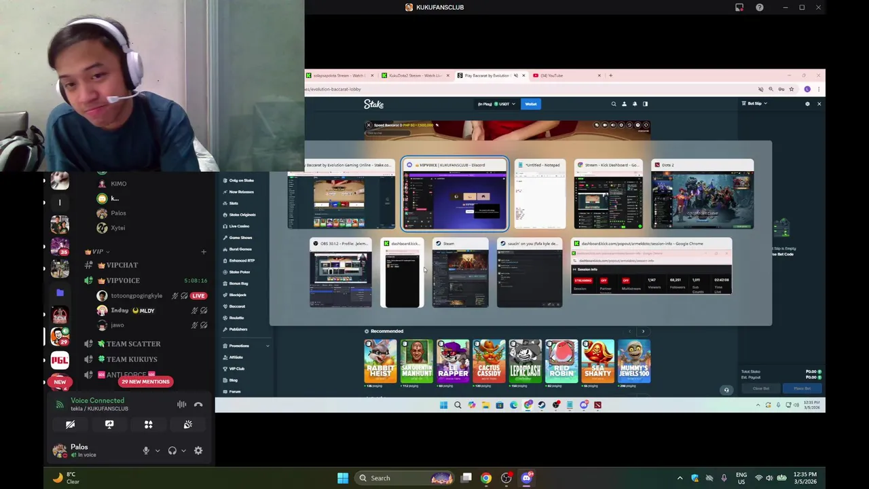Open Discord from the Windows taskbar
This screenshot has width=869, height=489.
pos(527,478)
